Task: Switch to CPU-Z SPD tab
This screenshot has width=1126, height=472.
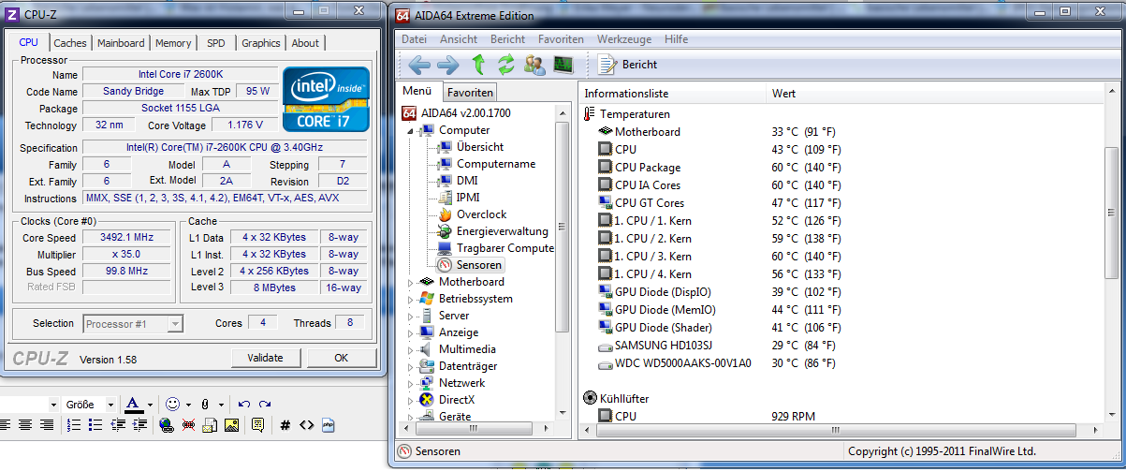Action: (216, 43)
